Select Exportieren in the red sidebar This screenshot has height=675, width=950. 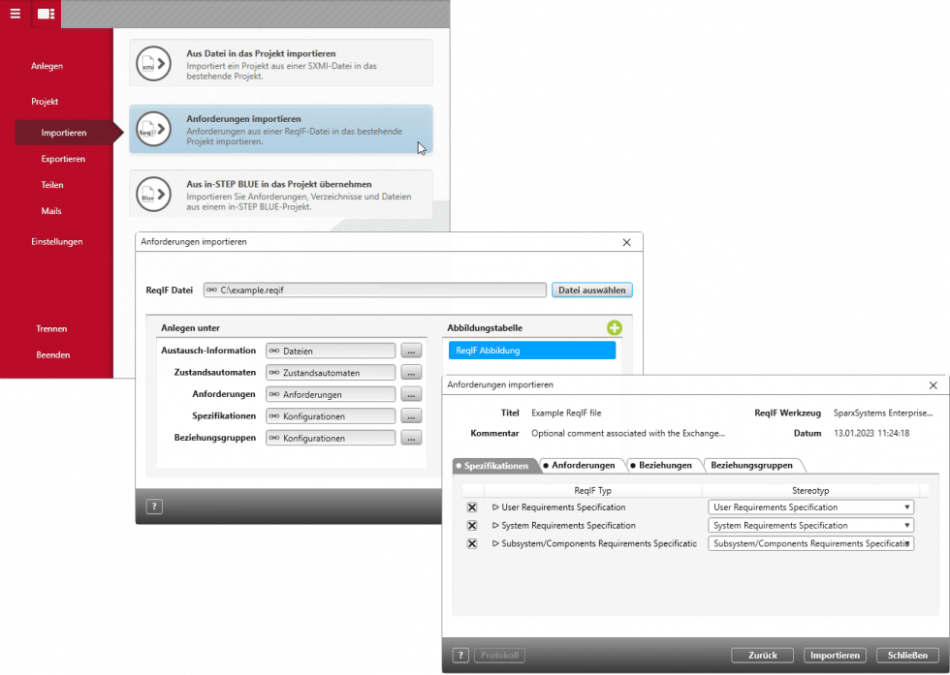64,158
